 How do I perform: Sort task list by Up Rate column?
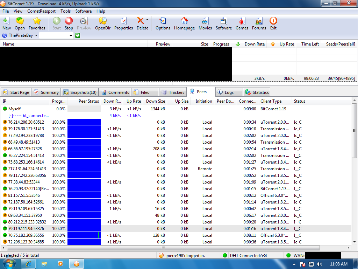282,44
